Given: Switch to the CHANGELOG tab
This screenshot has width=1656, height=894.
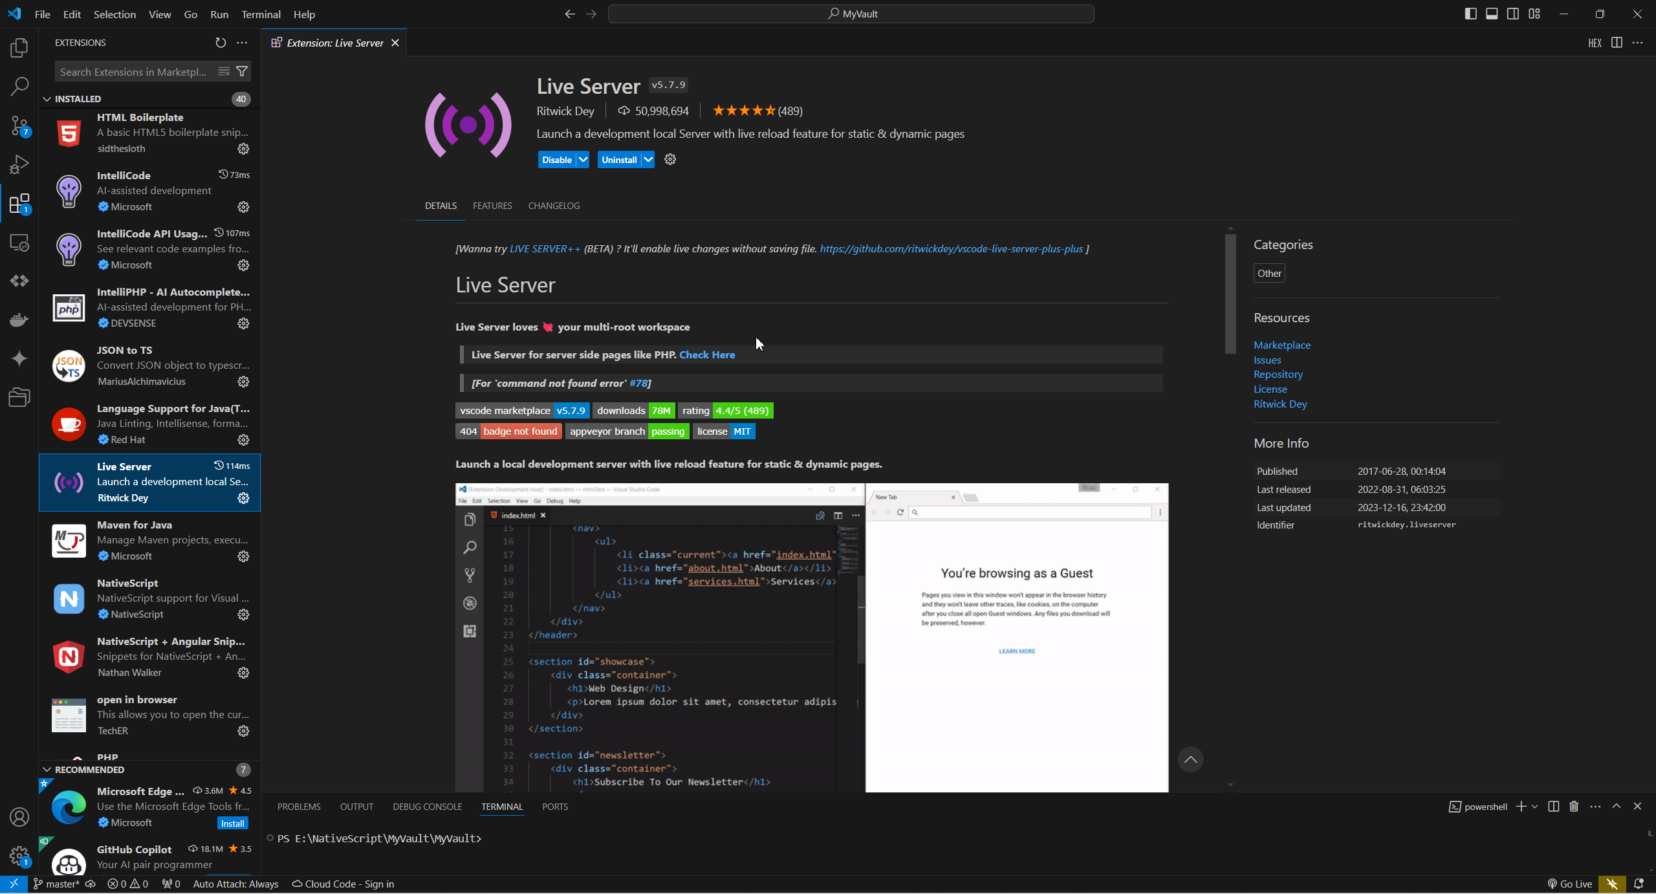Looking at the screenshot, I should (554, 206).
